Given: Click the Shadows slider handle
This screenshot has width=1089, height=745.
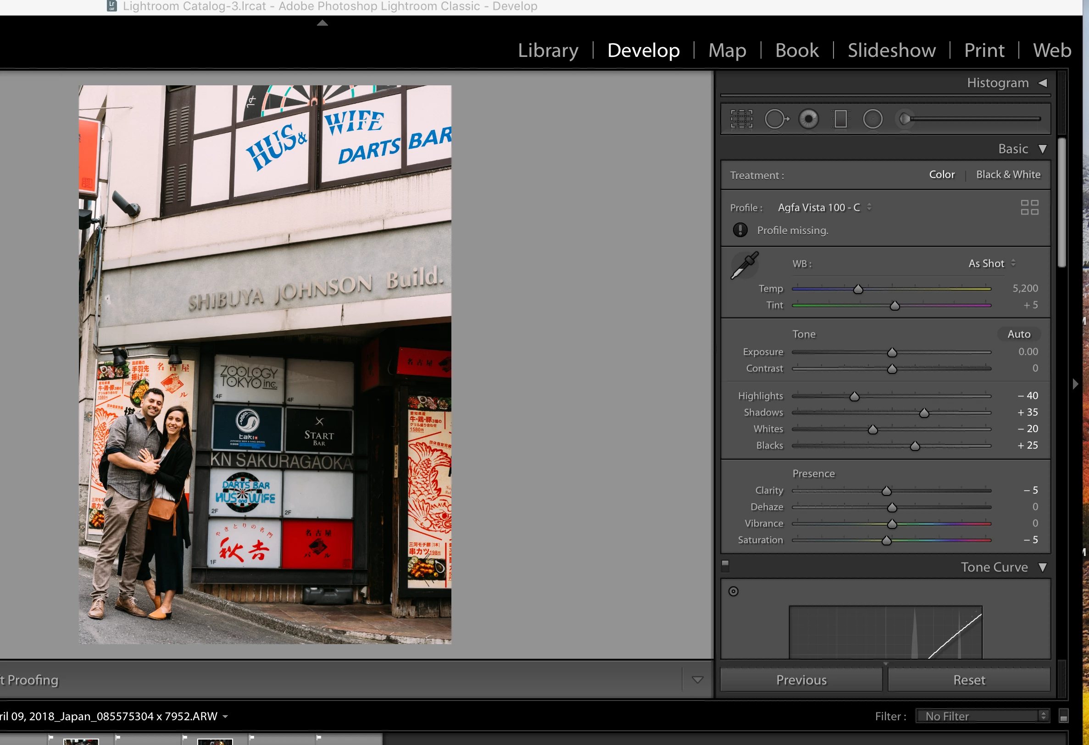Looking at the screenshot, I should point(924,413).
